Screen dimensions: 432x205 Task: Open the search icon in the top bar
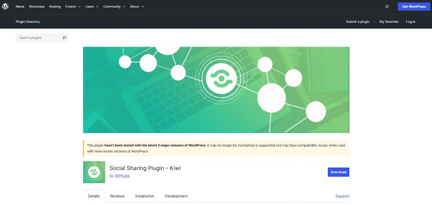(x=387, y=7)
